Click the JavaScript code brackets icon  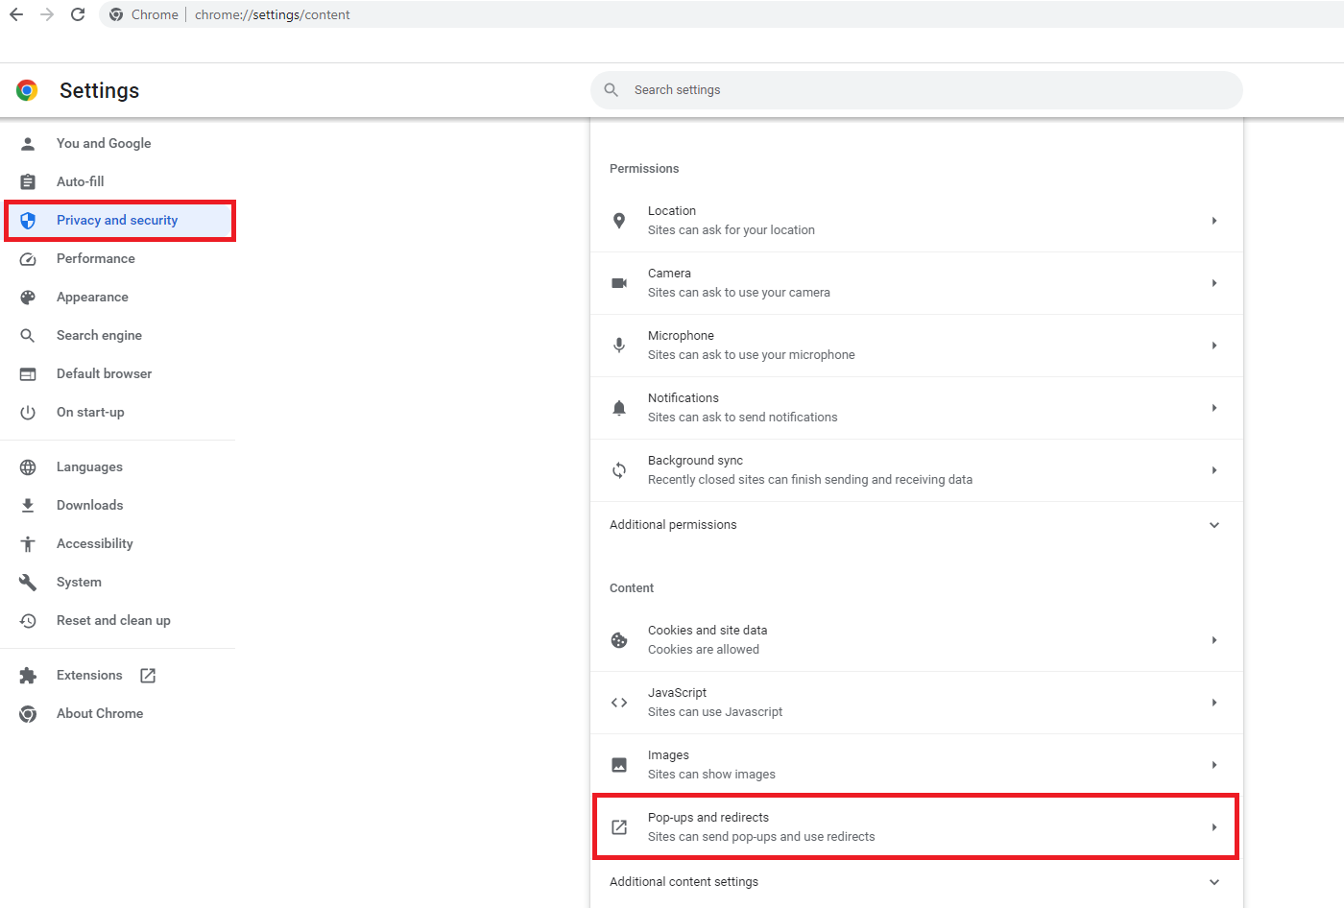click(619, 703)
